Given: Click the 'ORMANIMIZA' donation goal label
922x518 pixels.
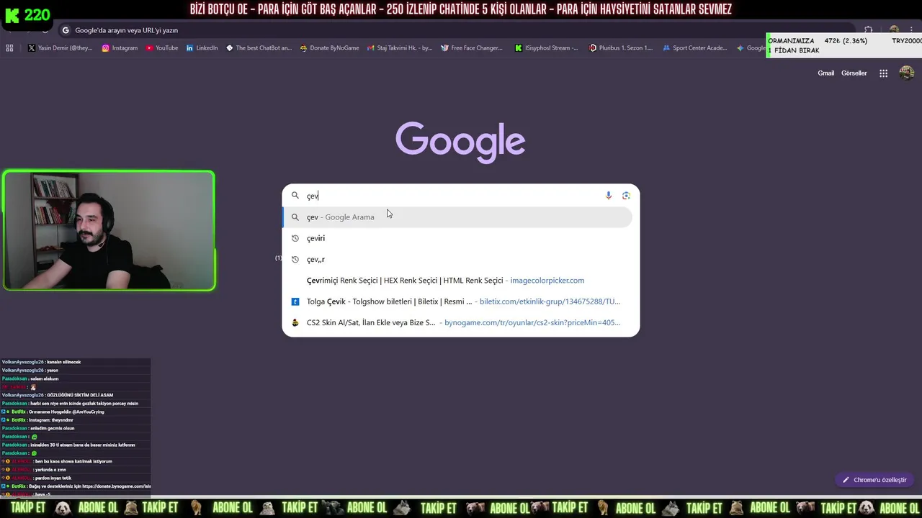Looking at the screenshot, I should pos(791,41).
